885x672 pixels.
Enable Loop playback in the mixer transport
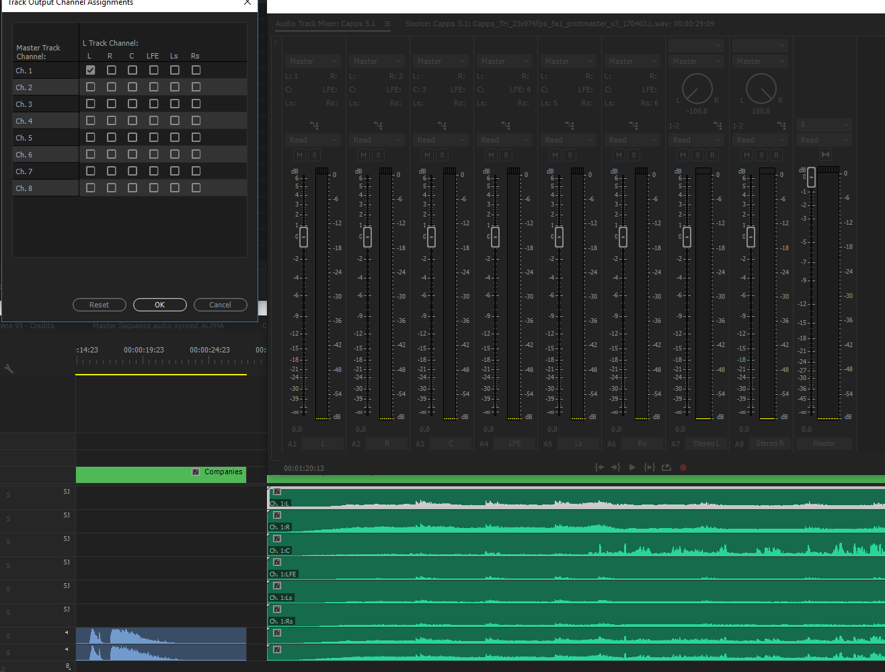tap(666, 467)
